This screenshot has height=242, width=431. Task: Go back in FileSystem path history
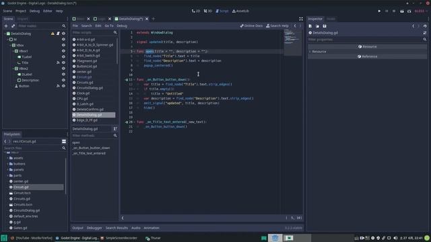[5, 141]
